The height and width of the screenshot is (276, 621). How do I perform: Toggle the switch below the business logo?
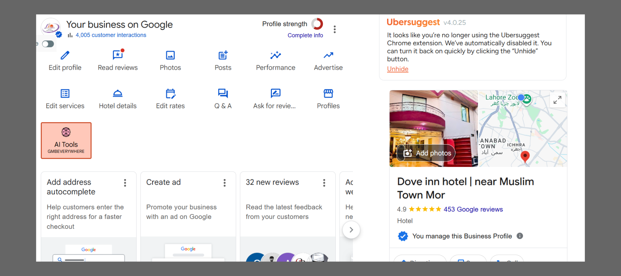coord(48,44)
